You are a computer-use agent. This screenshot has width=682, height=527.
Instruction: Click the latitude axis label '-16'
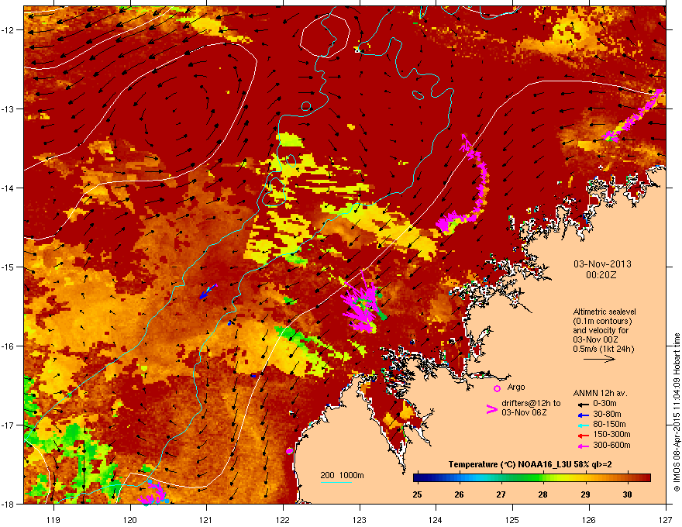click(9, 346)
